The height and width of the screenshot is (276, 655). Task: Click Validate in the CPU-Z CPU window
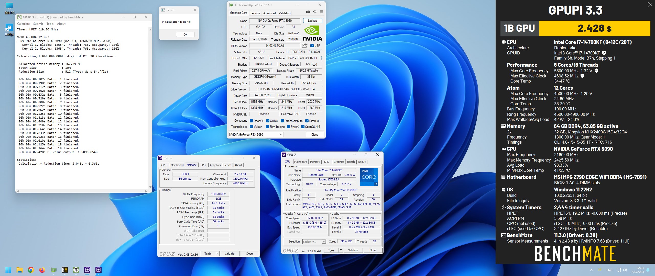353,250
